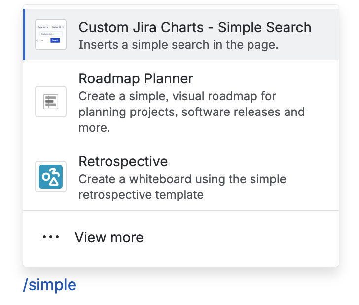
Task: Click the mini Type dropdown in thumbnail
Action: [x=43, y=27]
